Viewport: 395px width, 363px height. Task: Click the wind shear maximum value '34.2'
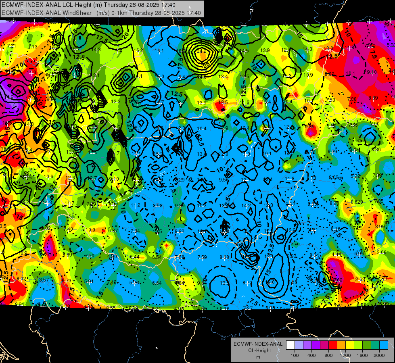point(201,51)
